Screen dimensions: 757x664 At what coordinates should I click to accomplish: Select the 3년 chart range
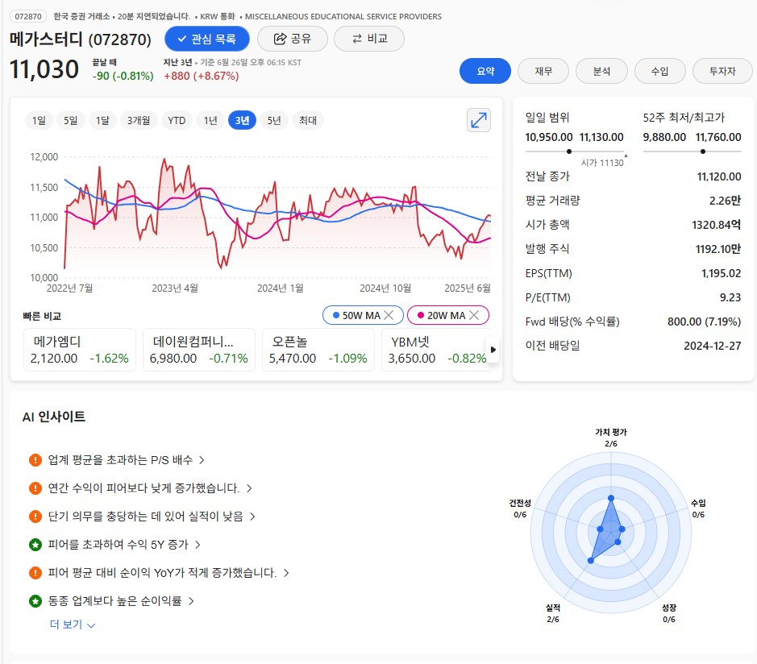[x=242, y=120]
